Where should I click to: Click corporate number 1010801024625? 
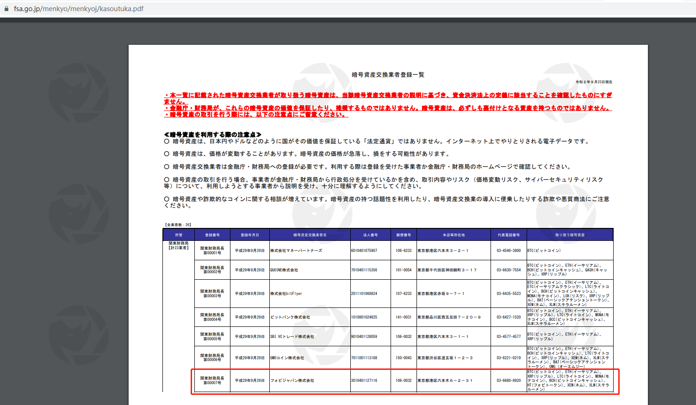click(364, 317)
